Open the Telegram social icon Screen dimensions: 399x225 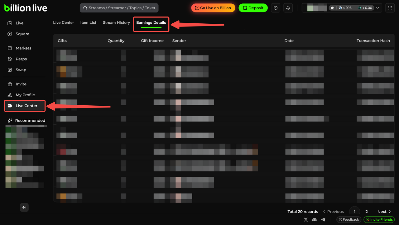point(323,220)
